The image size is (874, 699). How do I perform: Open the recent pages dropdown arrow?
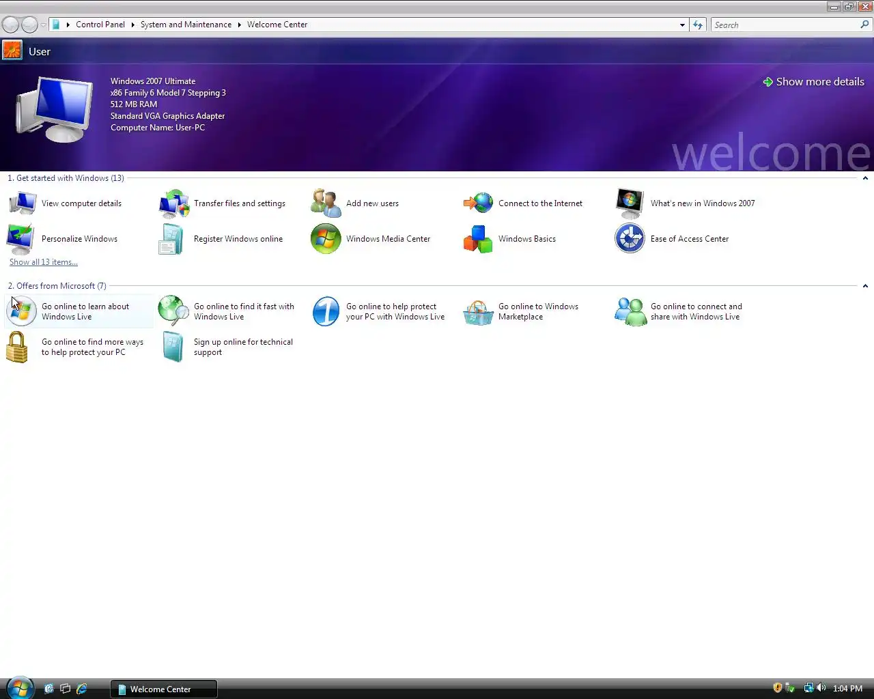[x=44, y=25]
